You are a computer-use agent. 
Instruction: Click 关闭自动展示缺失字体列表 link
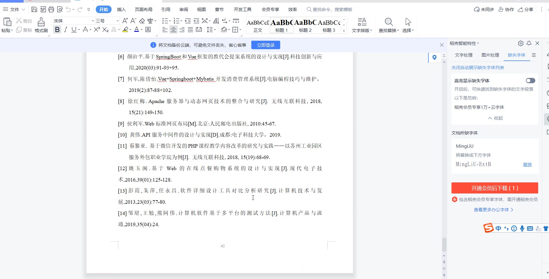tap(478, 67)
